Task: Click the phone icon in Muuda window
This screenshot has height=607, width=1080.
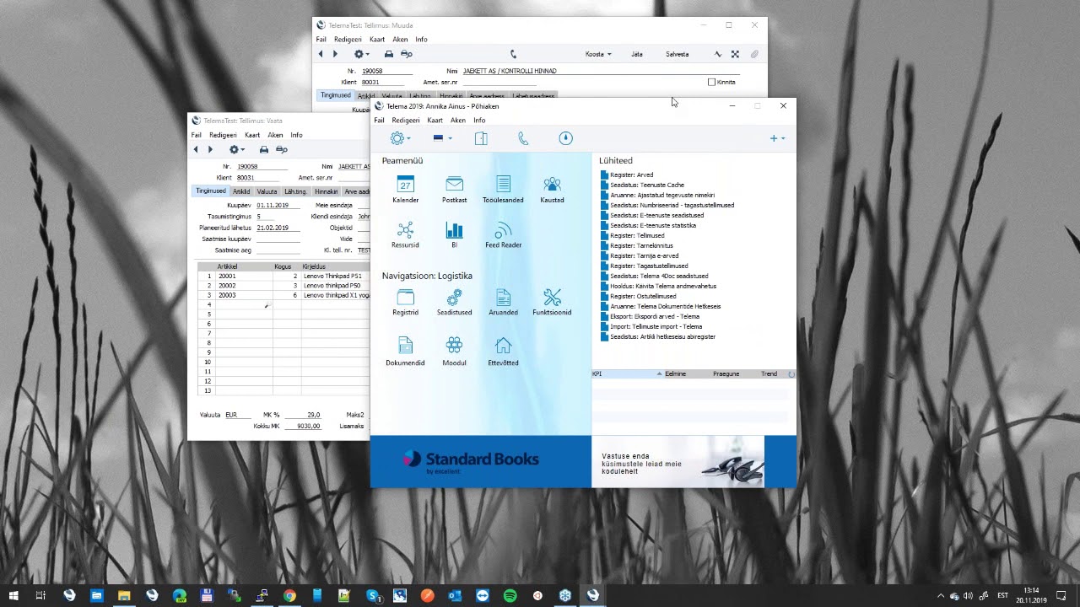Action: (513, 54)
